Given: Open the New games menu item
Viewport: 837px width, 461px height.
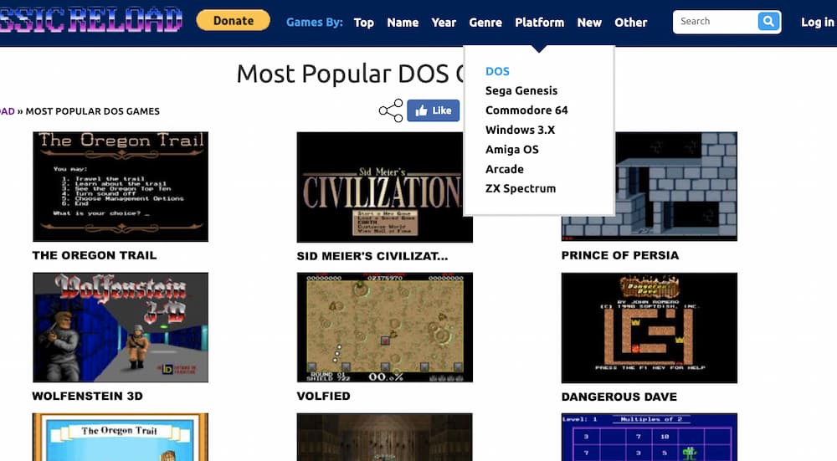Looking at the screenshot, I should 589,23.
